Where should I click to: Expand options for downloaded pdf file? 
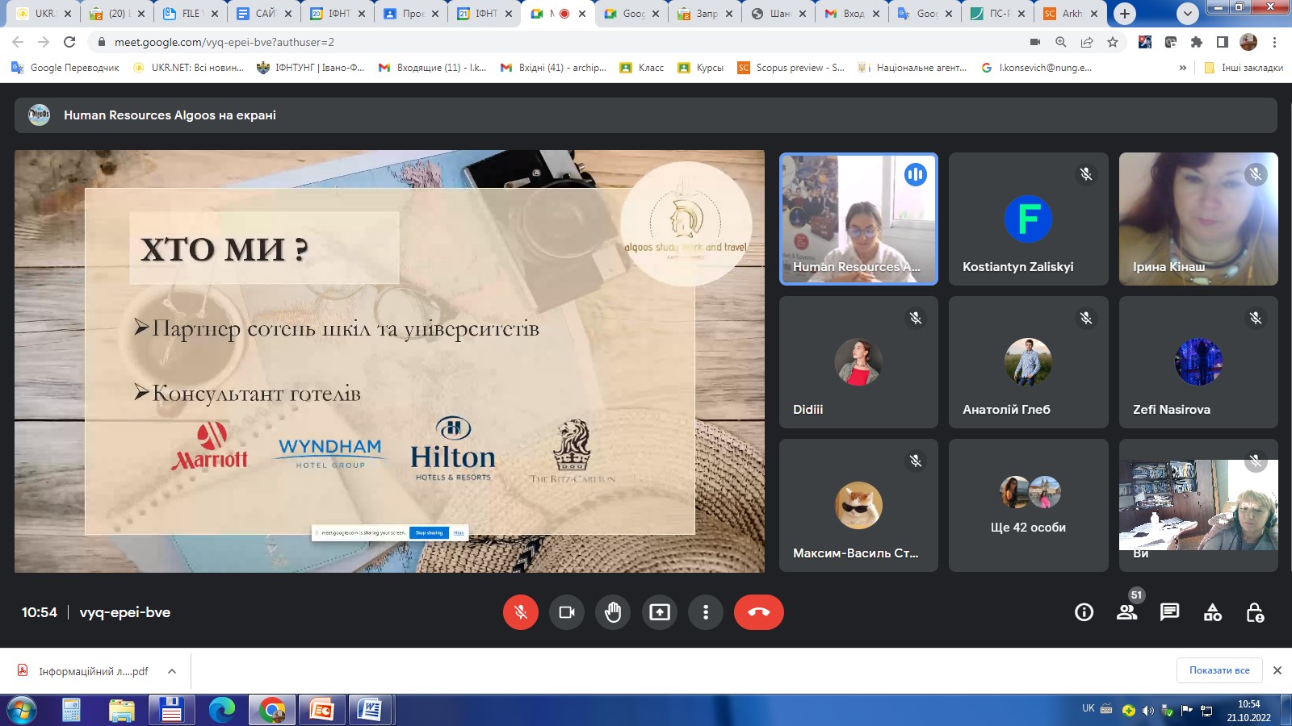tap(172, 671)
